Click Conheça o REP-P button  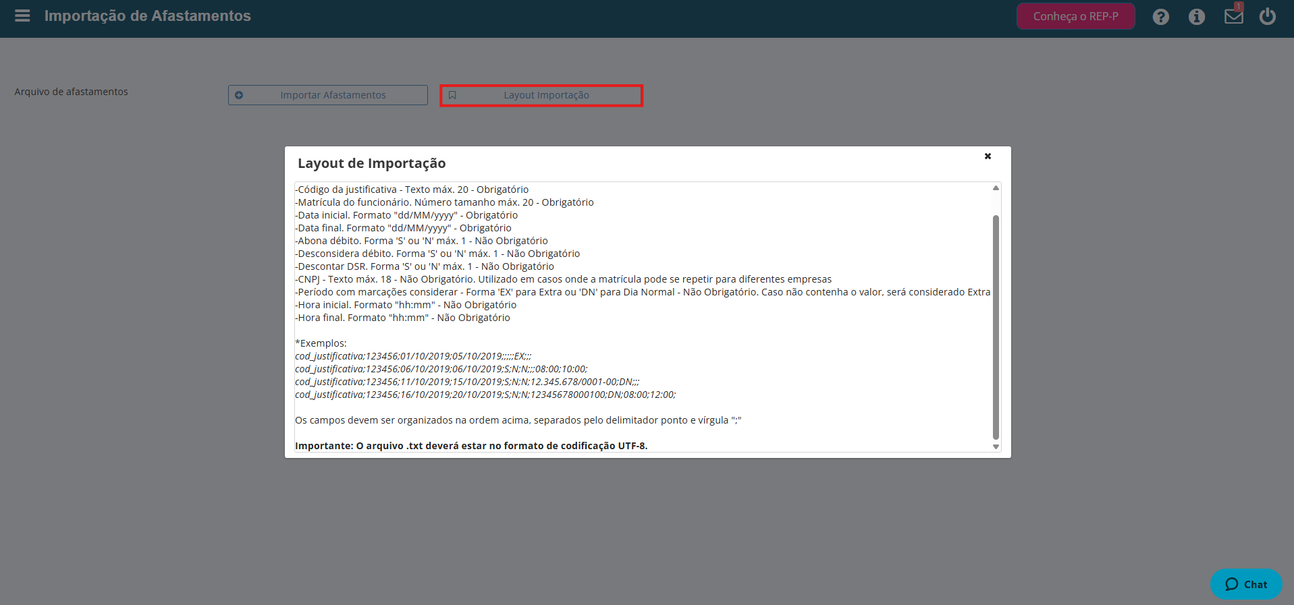click(x=1075, y=16)
